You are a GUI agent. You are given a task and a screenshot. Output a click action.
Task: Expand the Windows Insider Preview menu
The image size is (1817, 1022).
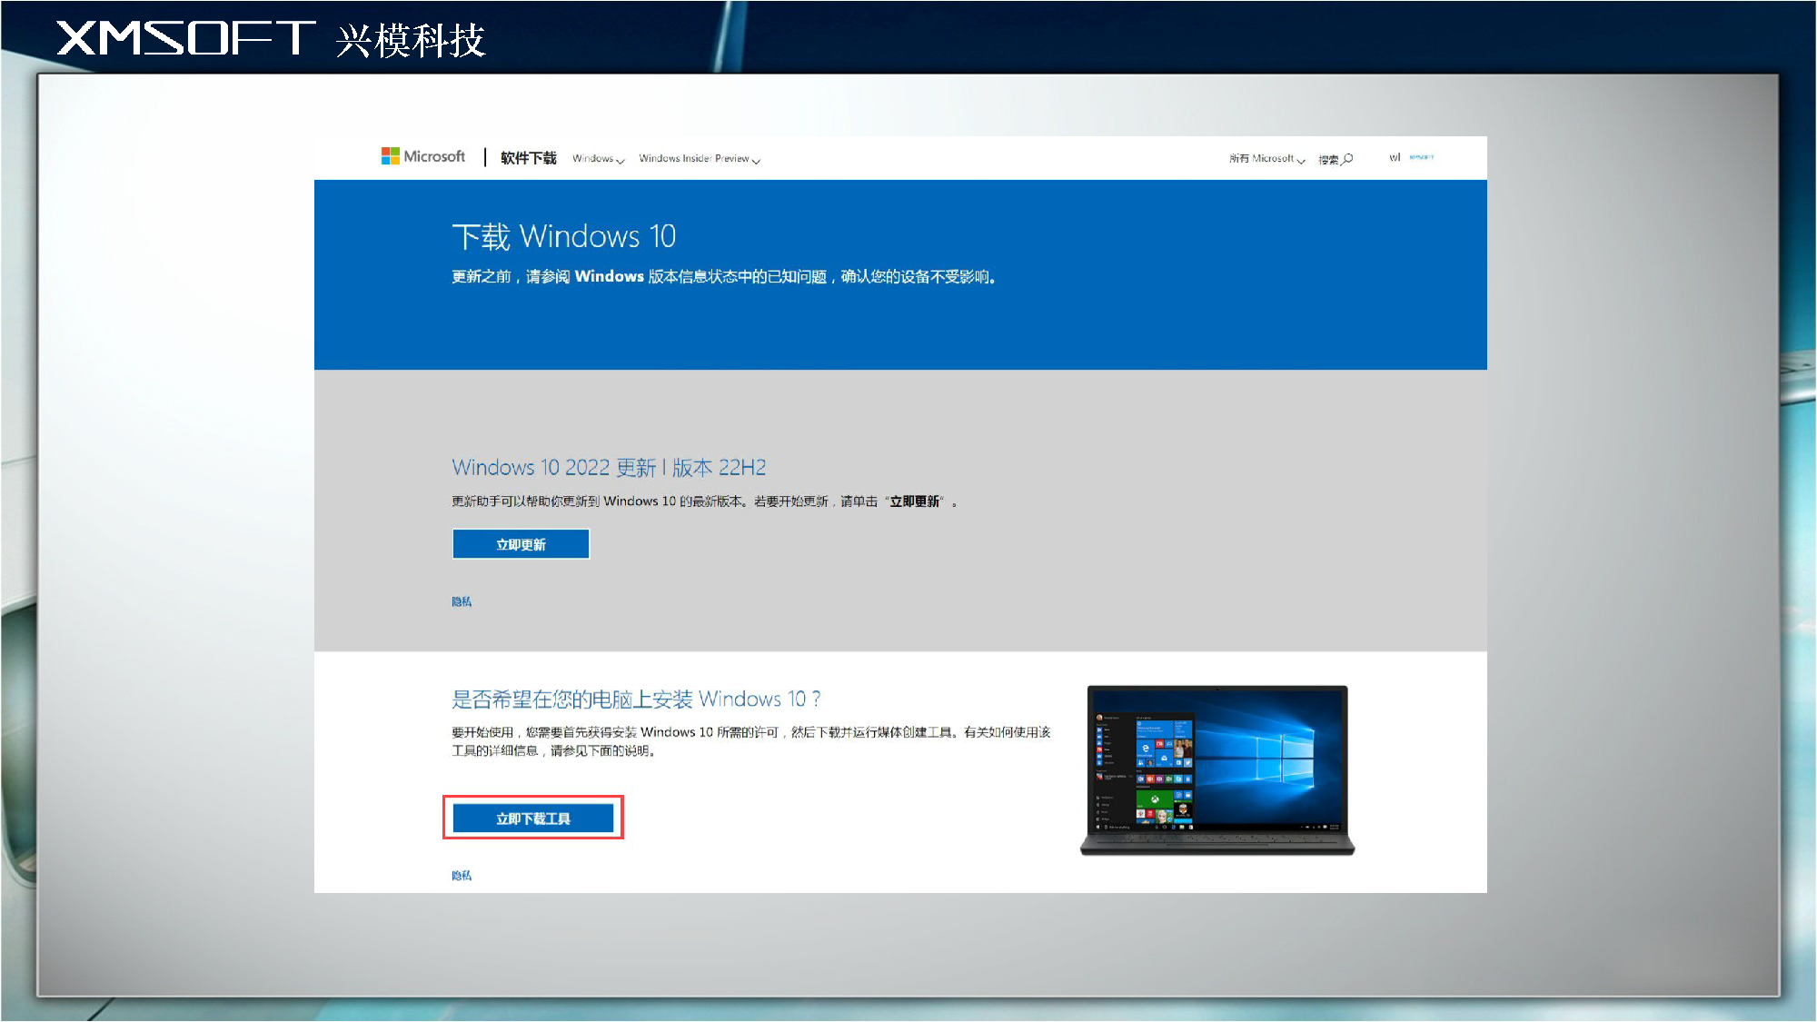pos(700,159)
